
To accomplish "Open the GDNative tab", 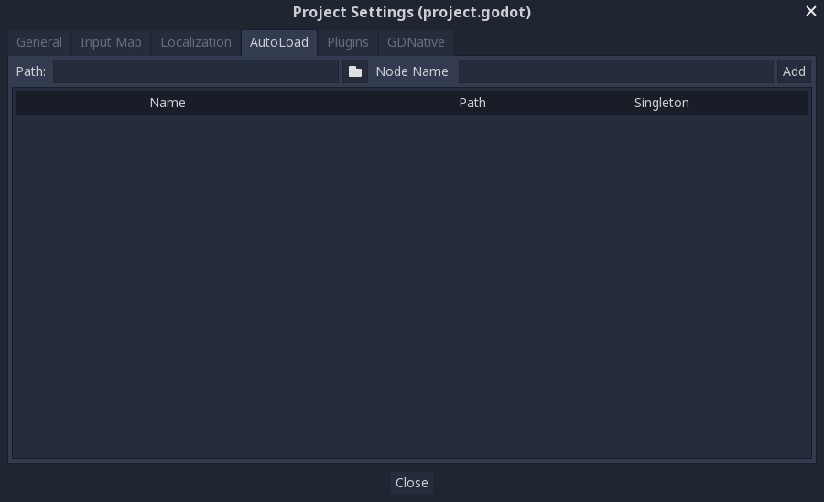I will click(x=416, y=42).
